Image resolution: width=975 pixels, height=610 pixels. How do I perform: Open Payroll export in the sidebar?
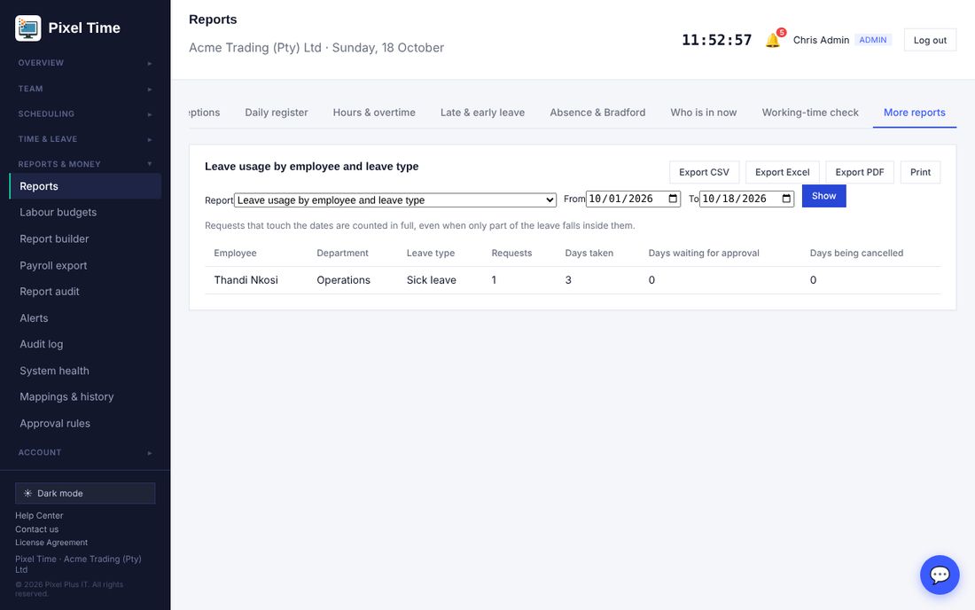click(85, 265)
